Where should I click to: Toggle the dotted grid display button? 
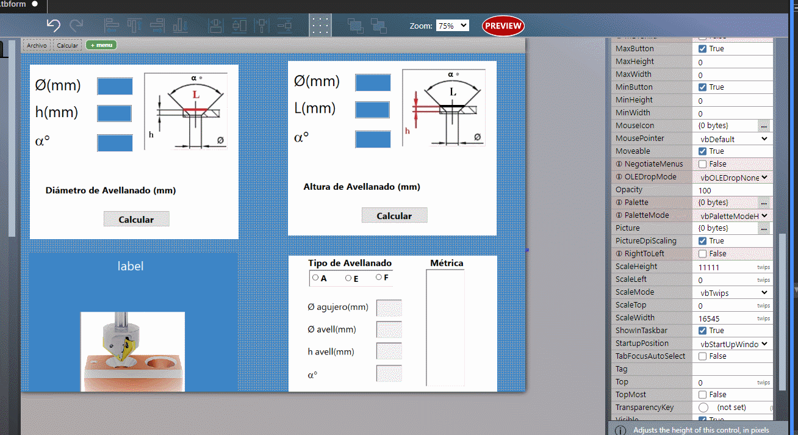[320, 26]
